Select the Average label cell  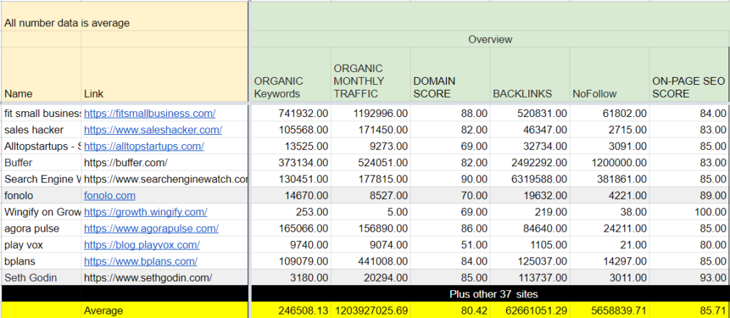165,311
